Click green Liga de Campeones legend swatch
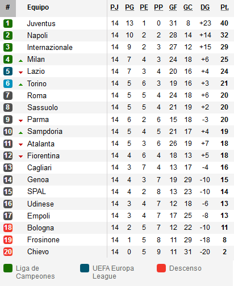Viewport: 234px width, 286px height. point(8,268)
